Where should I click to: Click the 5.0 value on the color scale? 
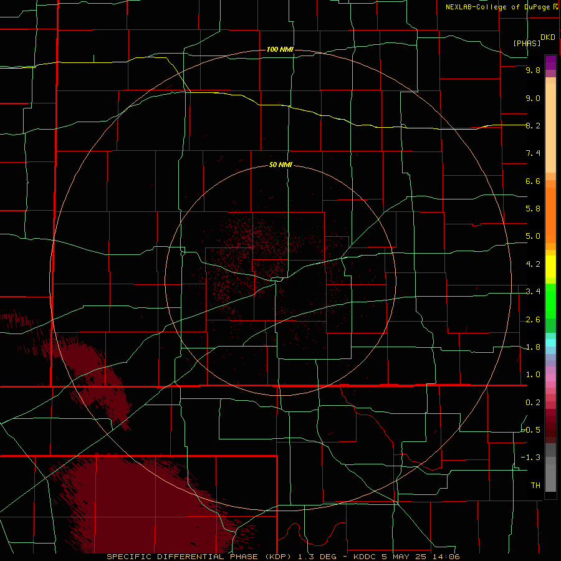533,236
